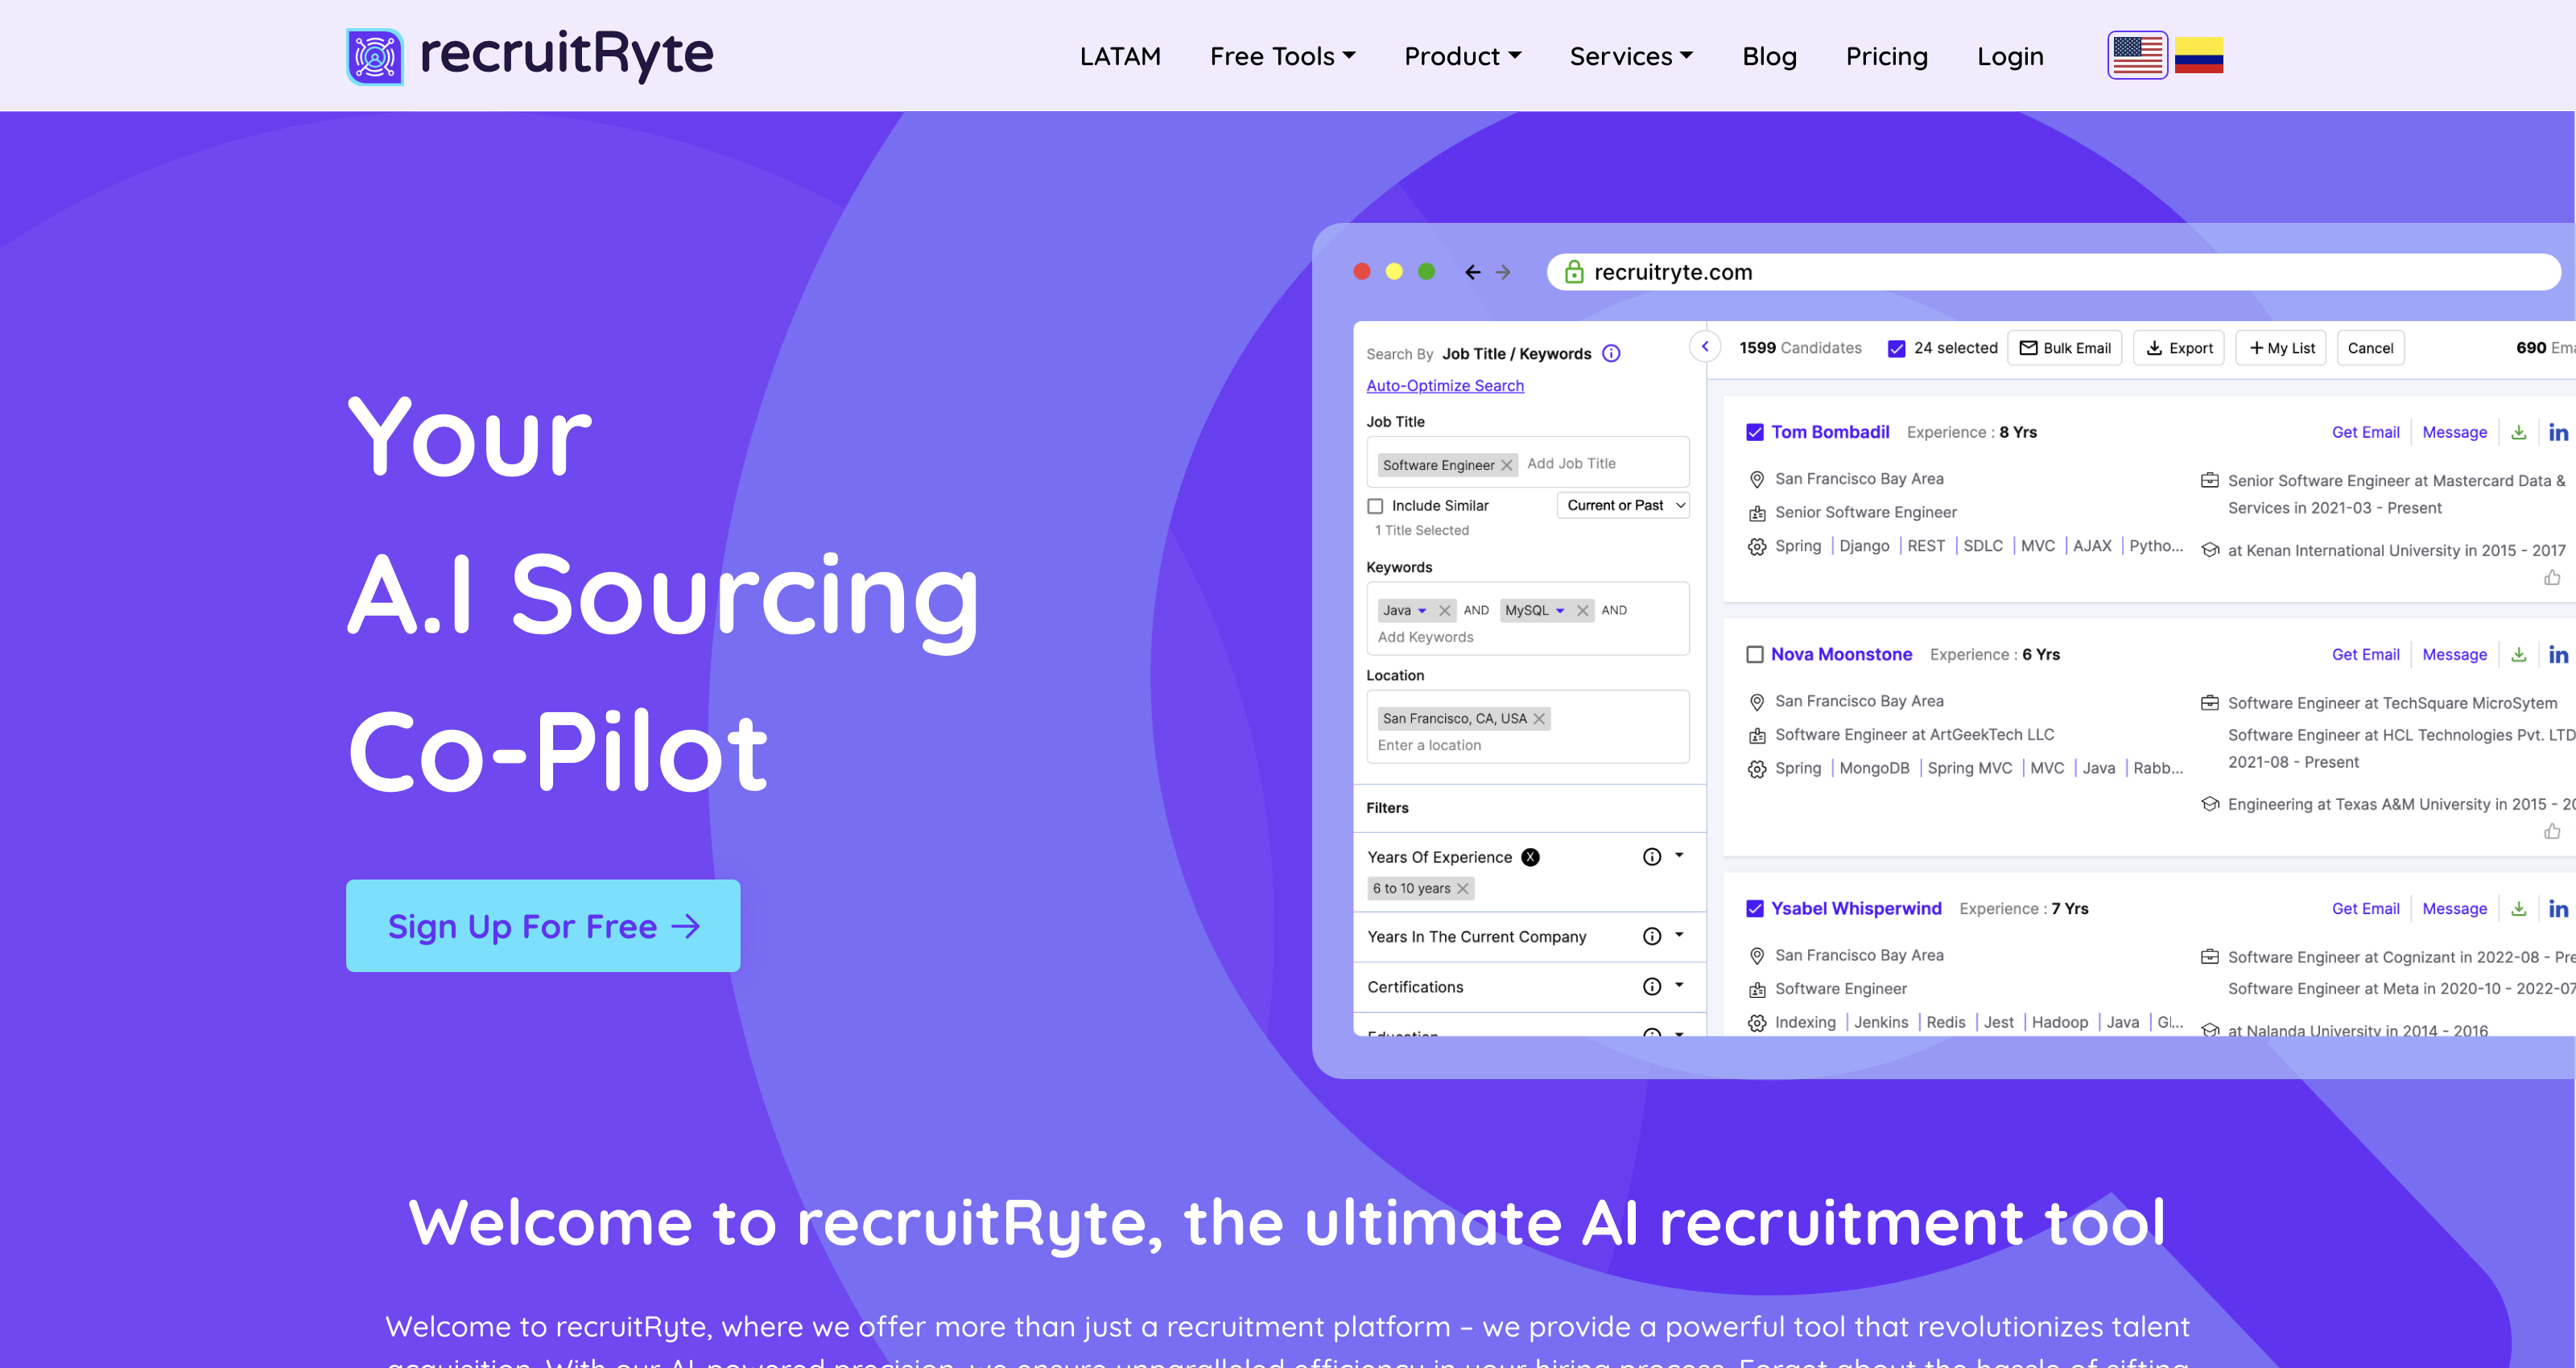Check Nova Moonstone's candidate checkbox
The image size is (2576, 1368).
point(1754,654)
